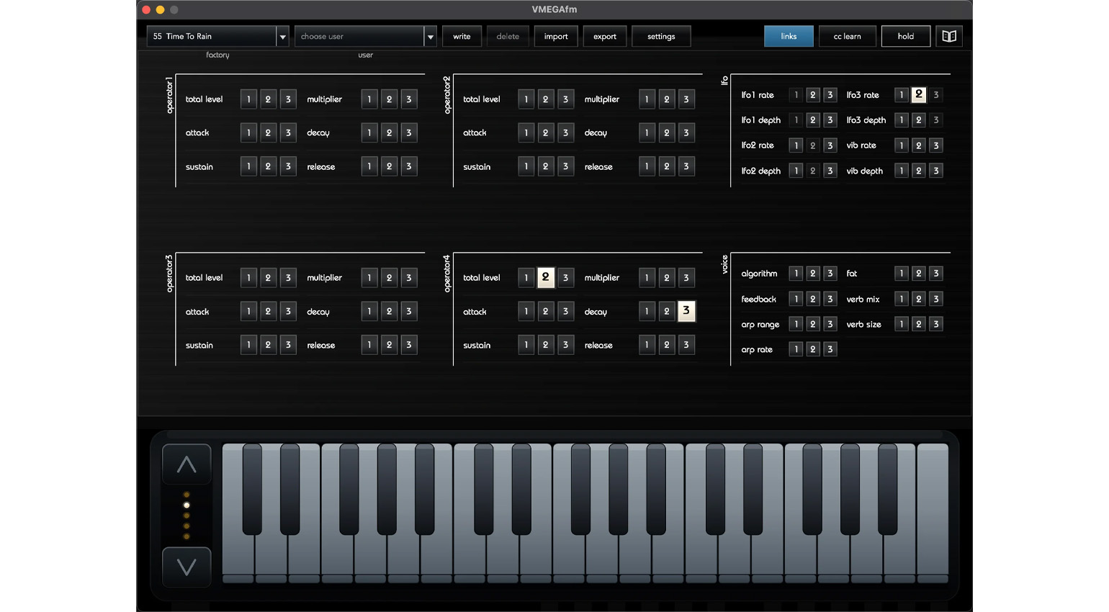Disable active link 3 for operator4 decay
1109x612 pixels.
tap(686, 311)
